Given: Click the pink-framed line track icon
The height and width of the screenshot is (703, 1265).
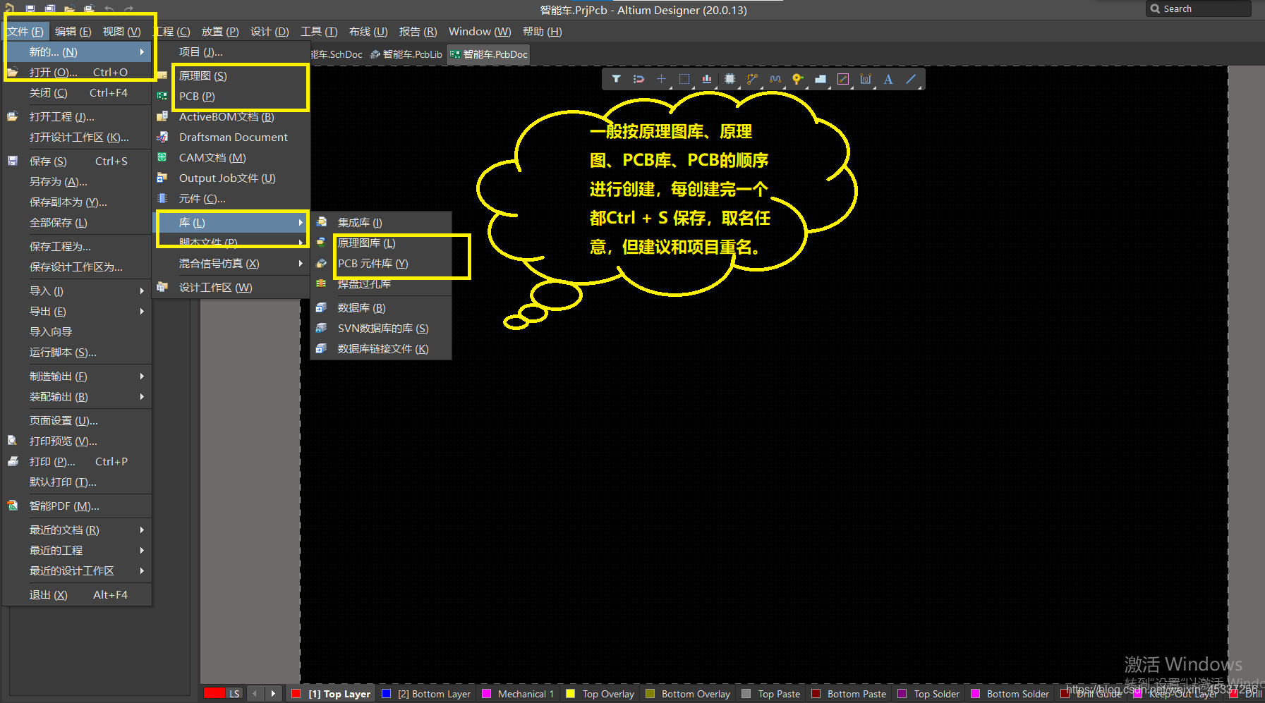Looking at the screenshot, I should (843, 79).
